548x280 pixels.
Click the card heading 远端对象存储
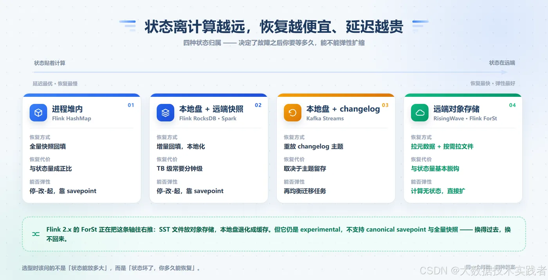coord(456,109)
